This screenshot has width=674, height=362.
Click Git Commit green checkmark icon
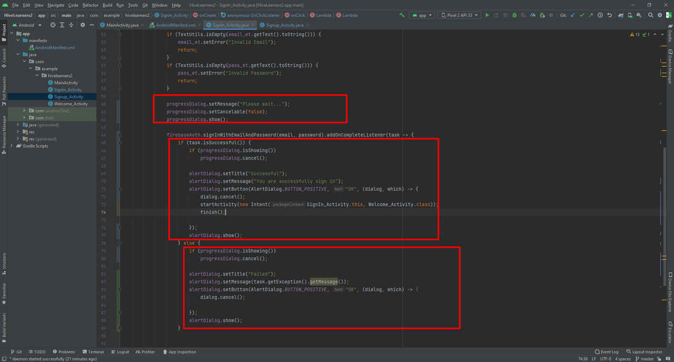click(x=582, y=15)
